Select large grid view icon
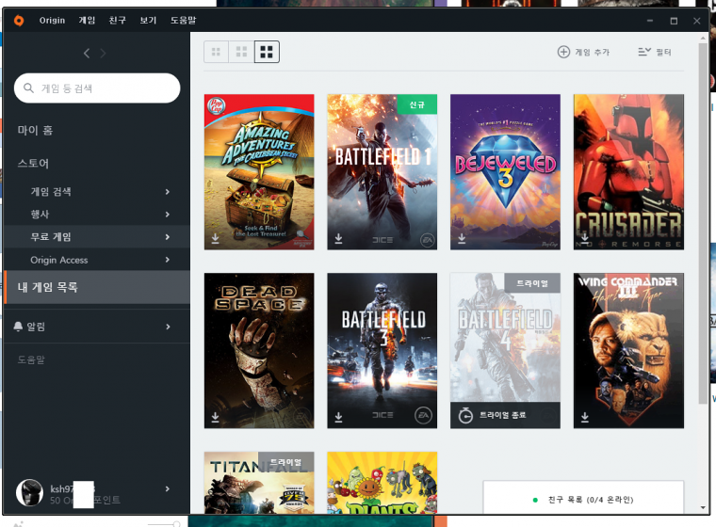This screenshot has height=527, width=716. tap(267, 52)
